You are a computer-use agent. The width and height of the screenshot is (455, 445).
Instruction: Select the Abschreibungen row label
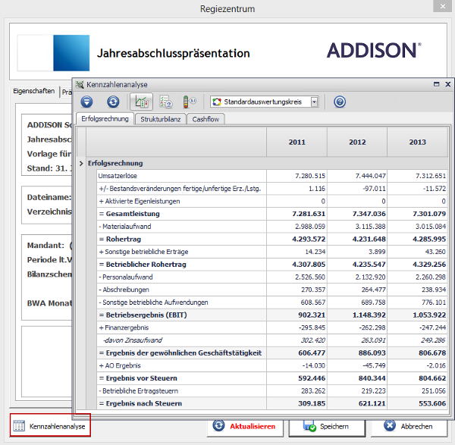[x=124, y=290]
